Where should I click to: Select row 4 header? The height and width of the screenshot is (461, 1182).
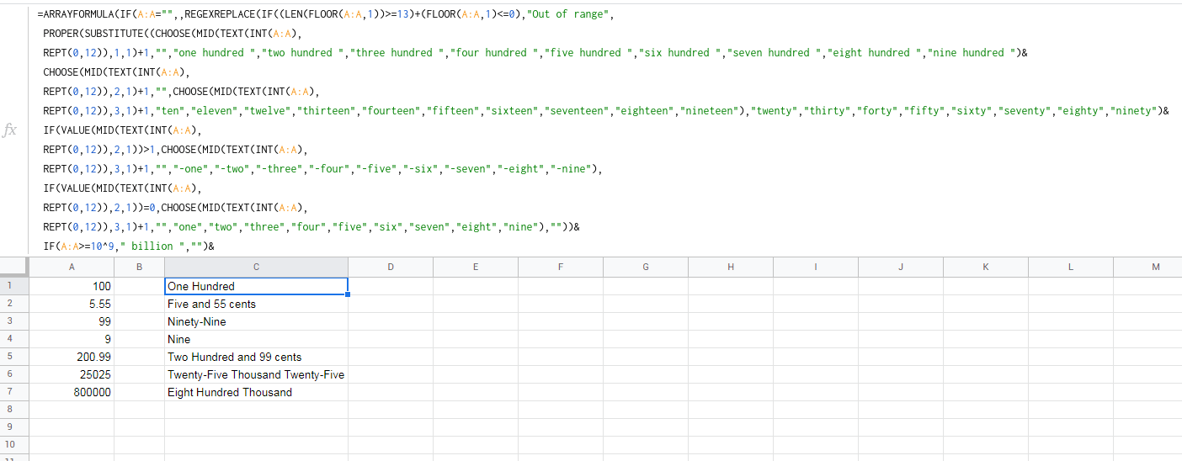tap(14, 339)
